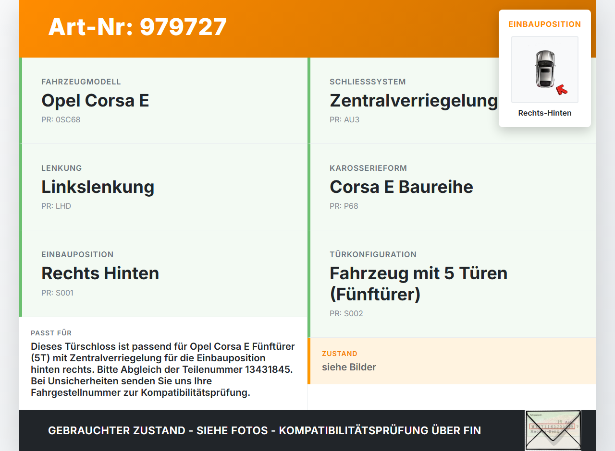Image resolution: width=615 pixels, height=451 pixels.
Task: Click the car diagram showing Rechts-Hinten position
Action: (544, 69)
